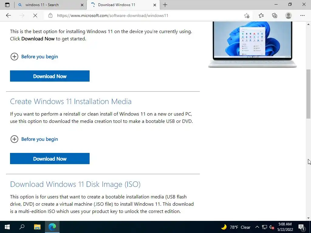The width and height of the screenshot is (311, 233).
Task: Click Create Windows 11 Installation Media heading
Action: coord(71,101)
